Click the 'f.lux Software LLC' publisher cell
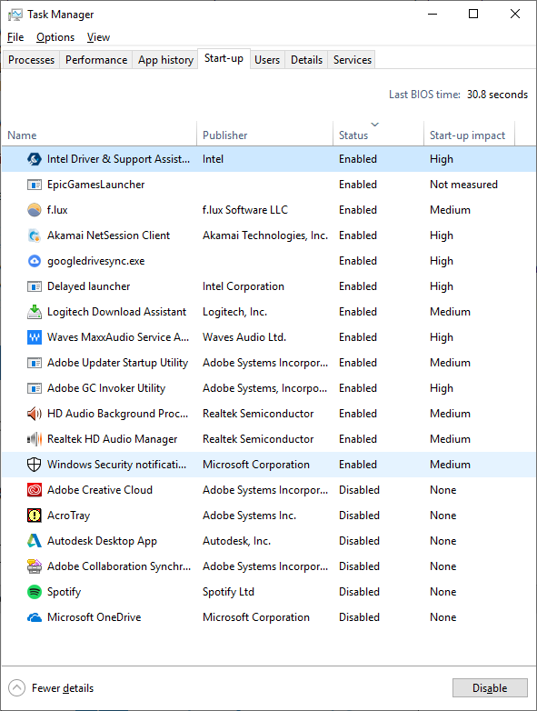The image size is (537, 711). [x=244, y=210]
